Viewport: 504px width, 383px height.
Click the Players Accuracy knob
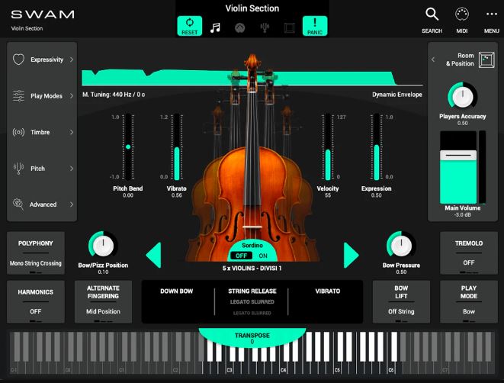[x=463, y=96]
